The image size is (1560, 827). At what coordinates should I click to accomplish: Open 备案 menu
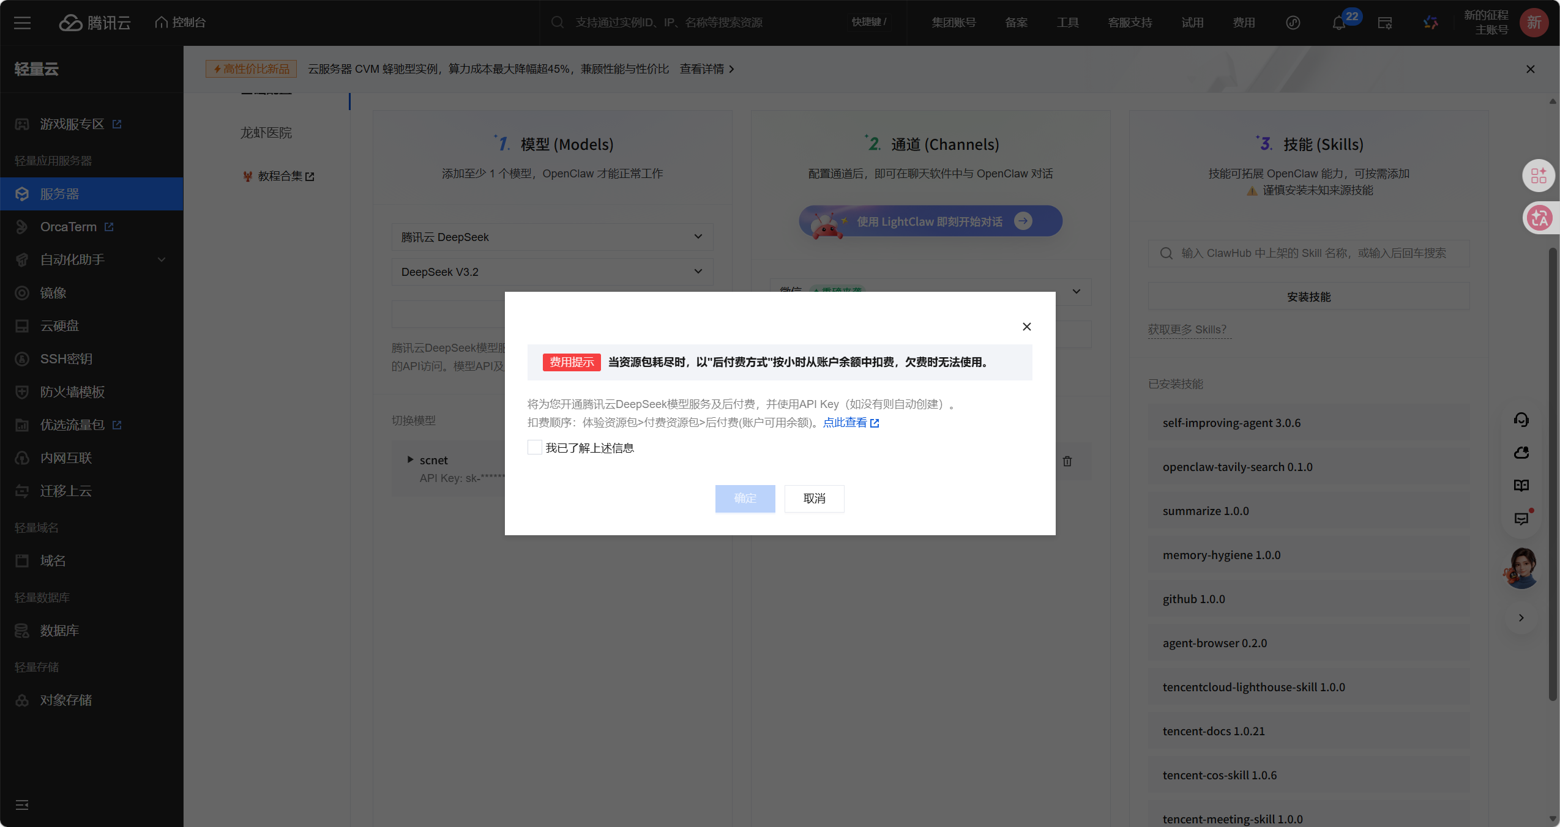tap(1016, 23)
